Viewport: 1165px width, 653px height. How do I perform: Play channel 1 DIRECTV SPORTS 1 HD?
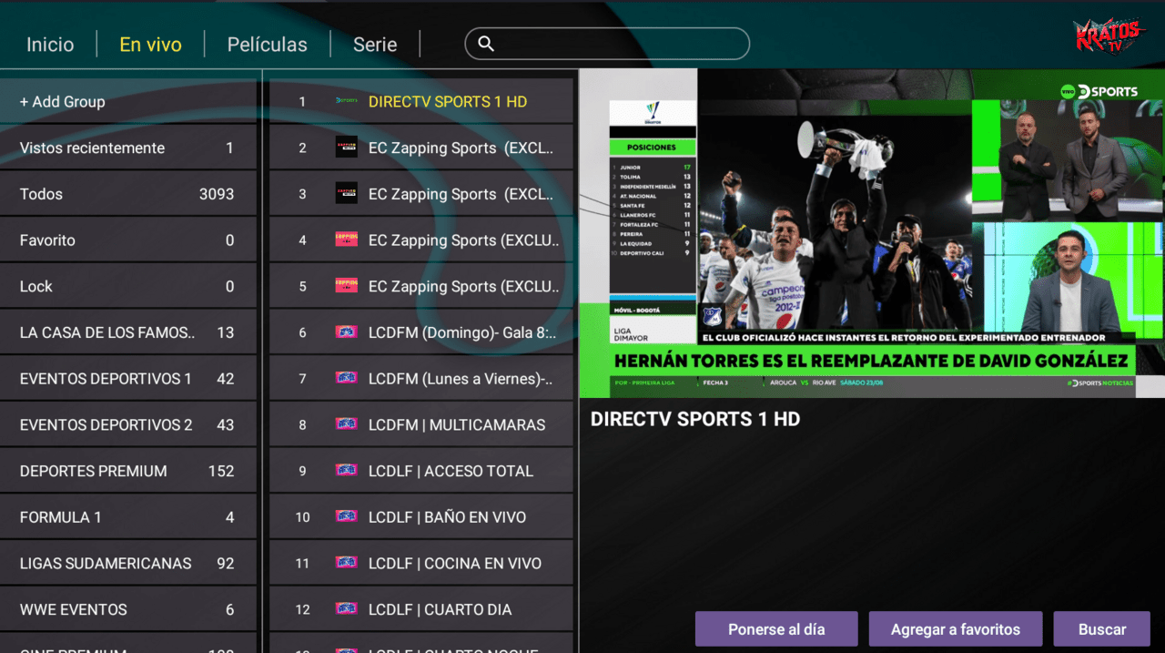[x=421, y=101]
